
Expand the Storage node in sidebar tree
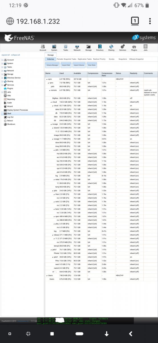2,74
